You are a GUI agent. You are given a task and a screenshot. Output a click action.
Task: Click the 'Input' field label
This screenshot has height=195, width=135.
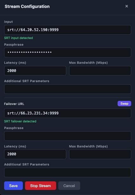coord(9,22)
